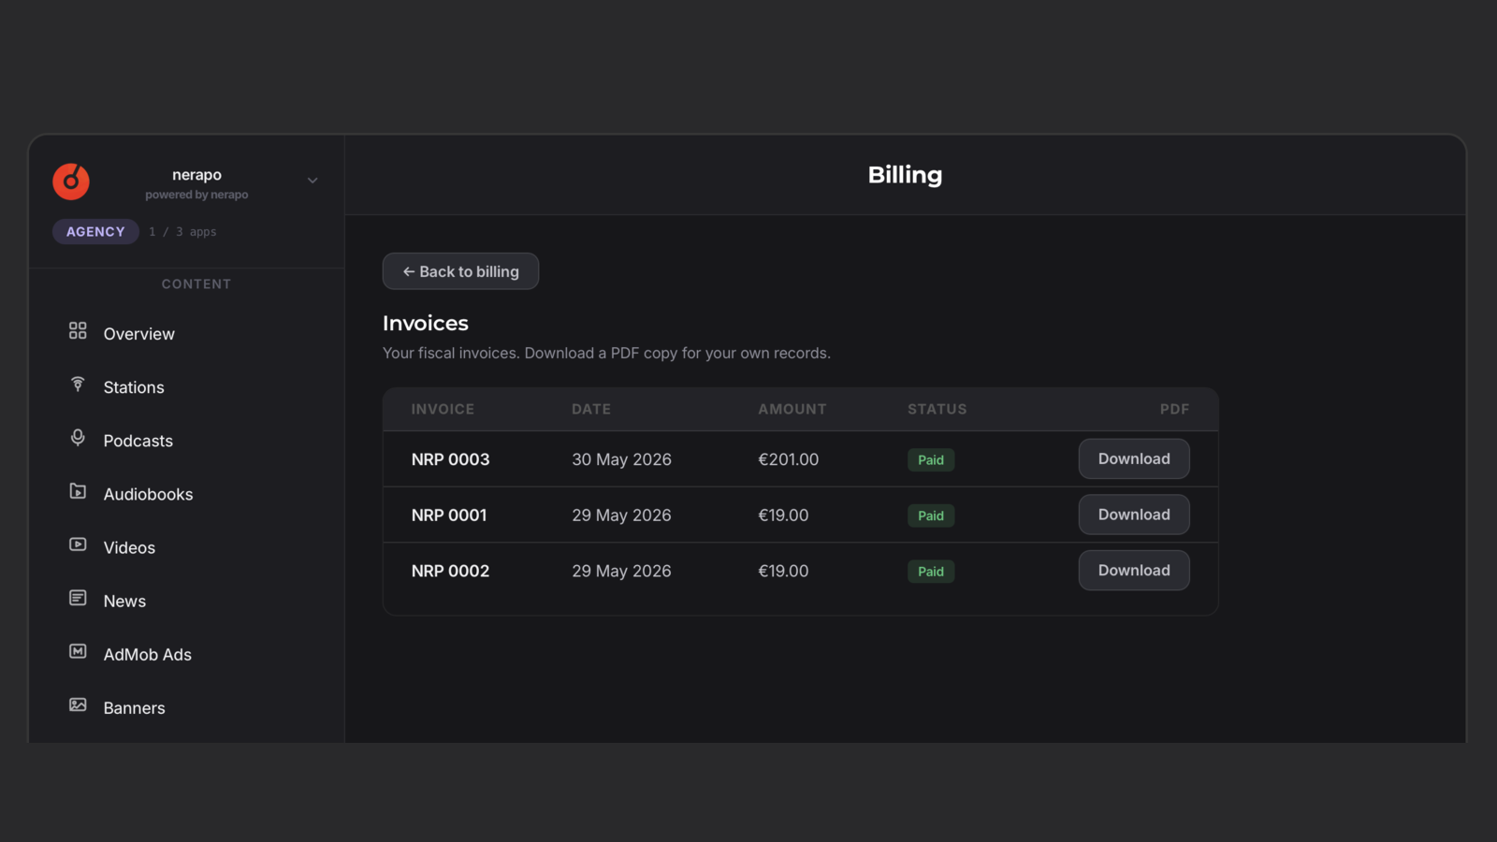Select the NRP 0003 invoice number
The width and height of the screenshot is (1497, 842).
coord(450,459)
